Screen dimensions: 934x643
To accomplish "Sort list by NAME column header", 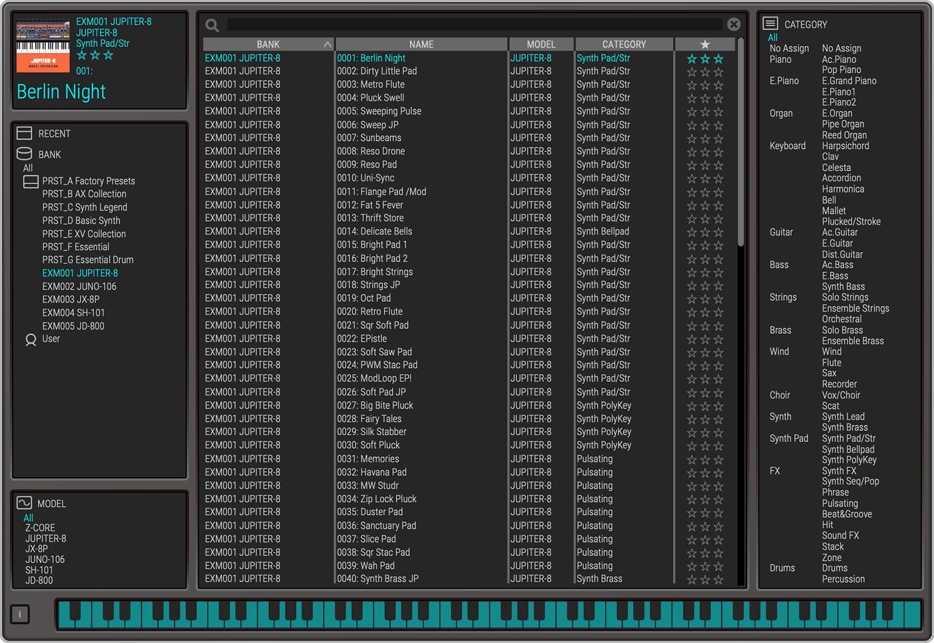I will coord(422,44).
